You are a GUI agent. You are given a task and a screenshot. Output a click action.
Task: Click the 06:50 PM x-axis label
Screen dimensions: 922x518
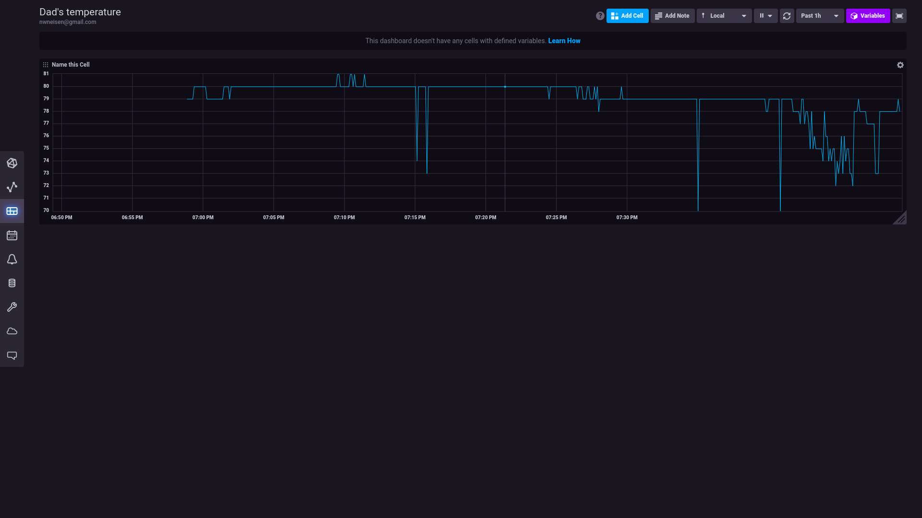click(62, 218)
